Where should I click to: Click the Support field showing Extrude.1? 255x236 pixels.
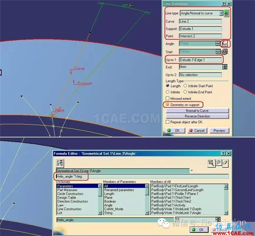[x=200, y=29]
